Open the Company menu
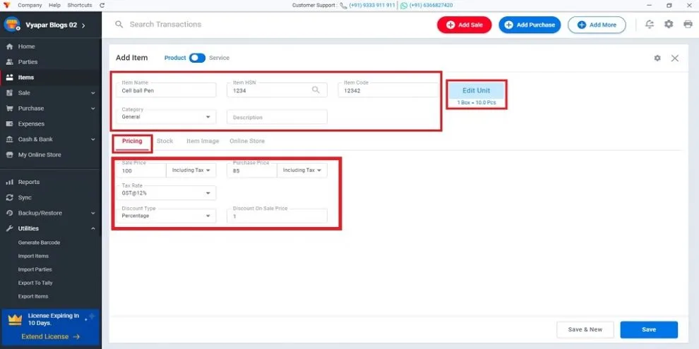Image resolution: width=699 pixels, height=349 pixels. 30,6
